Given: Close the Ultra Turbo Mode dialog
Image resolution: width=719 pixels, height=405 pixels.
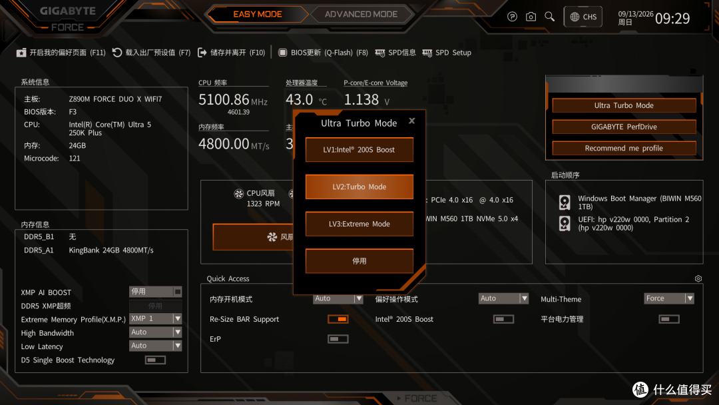Looking at the screenshot, I should point(412,121).
